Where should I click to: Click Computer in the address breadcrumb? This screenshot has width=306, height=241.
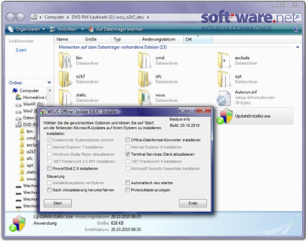click(54, 17)
